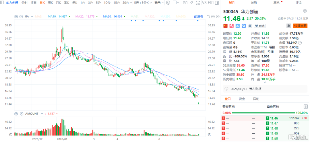Open the 显示 dropdown menu
Image resolution: width=310 pixels, height=142 pixels.
159,3
